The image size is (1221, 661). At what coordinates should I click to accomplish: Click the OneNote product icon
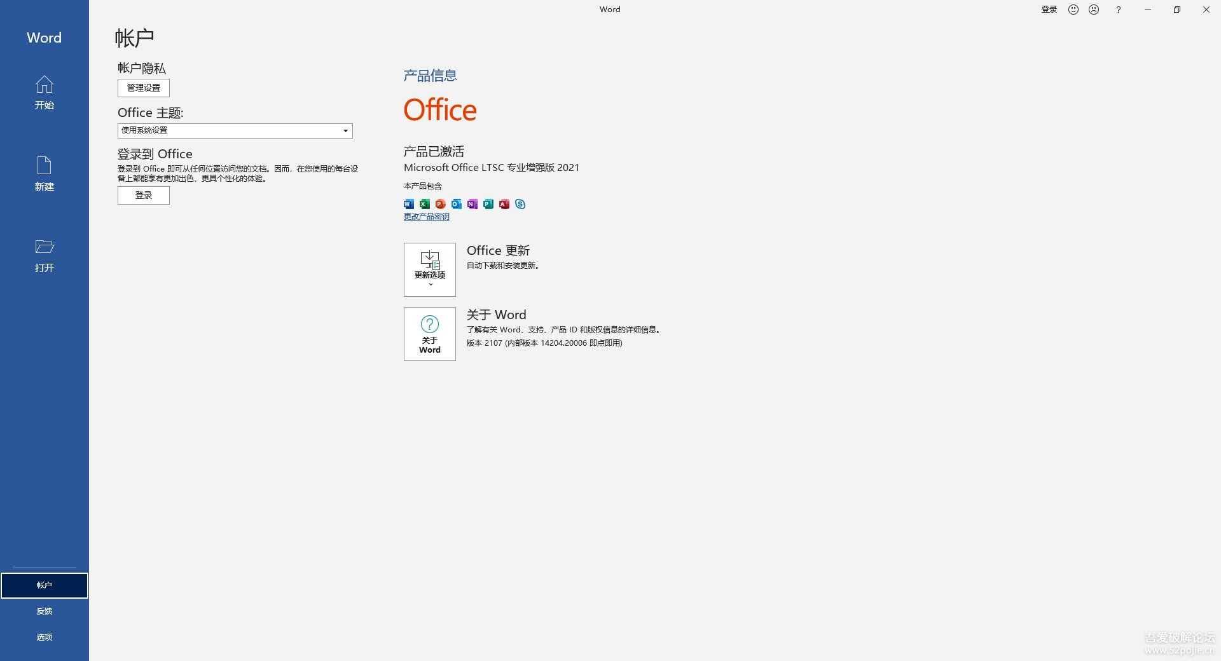click(472, 204)
